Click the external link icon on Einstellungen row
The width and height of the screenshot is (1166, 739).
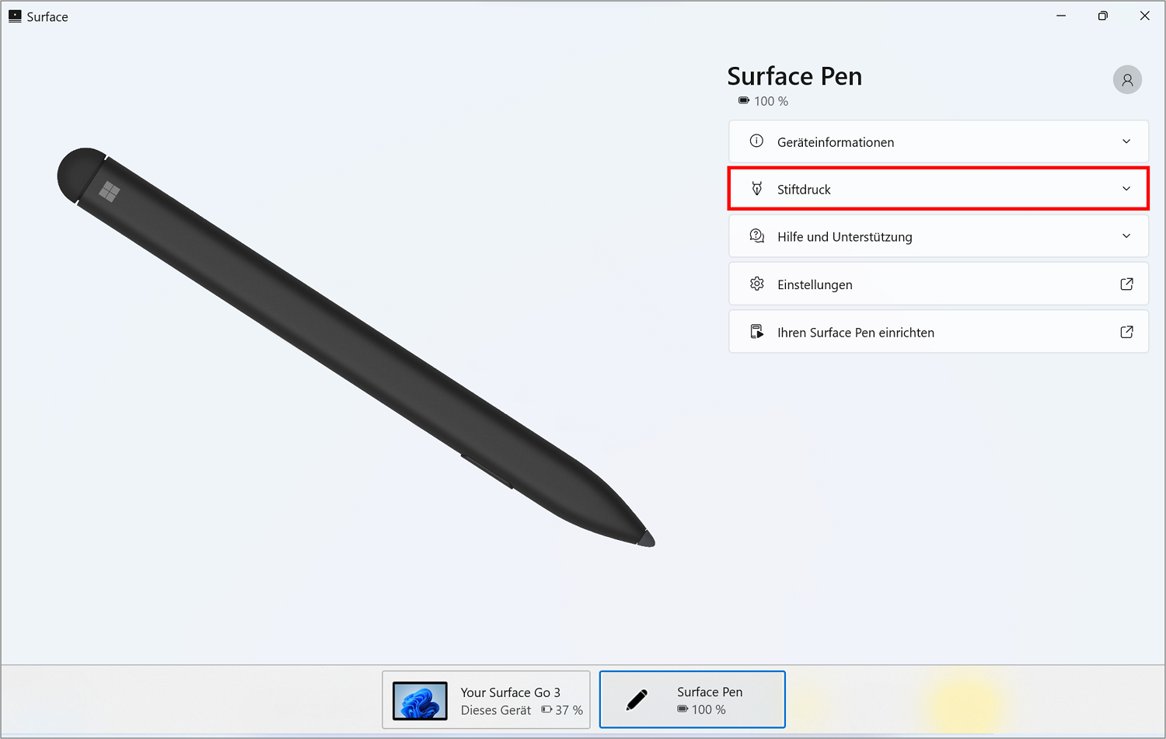pyautogui.click(x=1126, y=284)
